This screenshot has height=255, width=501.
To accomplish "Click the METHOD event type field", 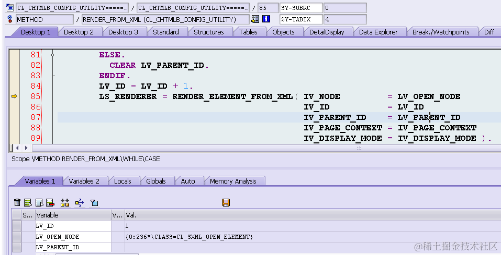I will point(44,19).
